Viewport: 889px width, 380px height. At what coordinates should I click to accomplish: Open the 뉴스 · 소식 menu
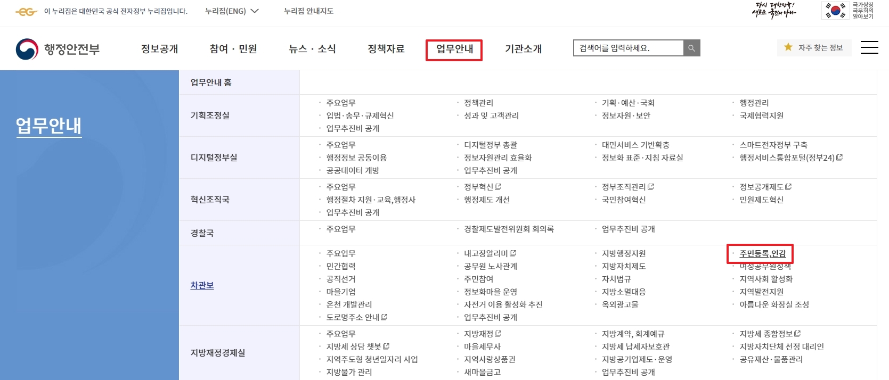coord(312,49)
